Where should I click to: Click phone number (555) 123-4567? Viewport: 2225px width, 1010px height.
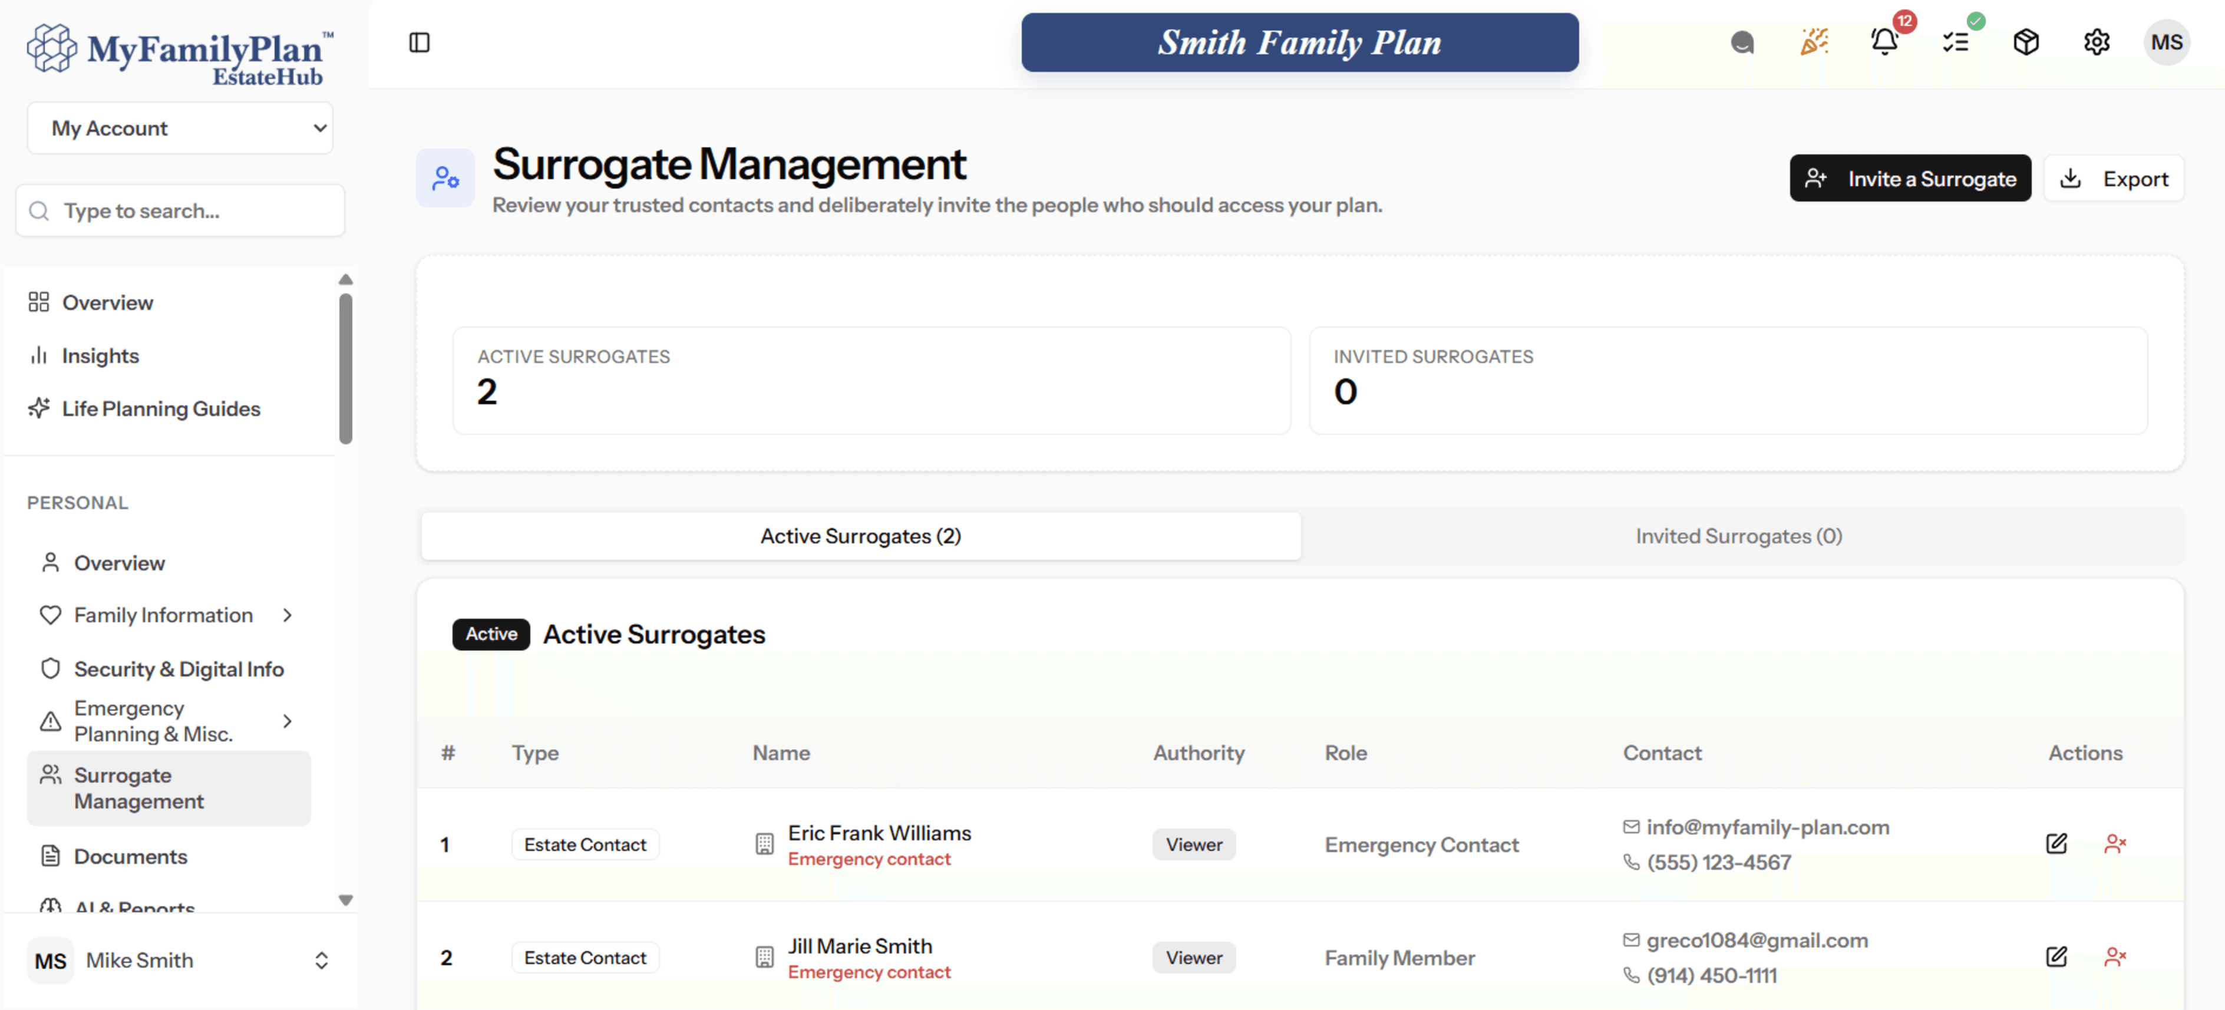click(x=1719, y=862)
